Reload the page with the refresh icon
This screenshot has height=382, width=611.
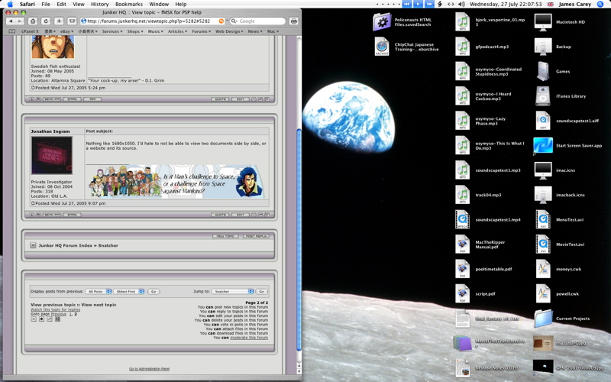click(46, 21)
